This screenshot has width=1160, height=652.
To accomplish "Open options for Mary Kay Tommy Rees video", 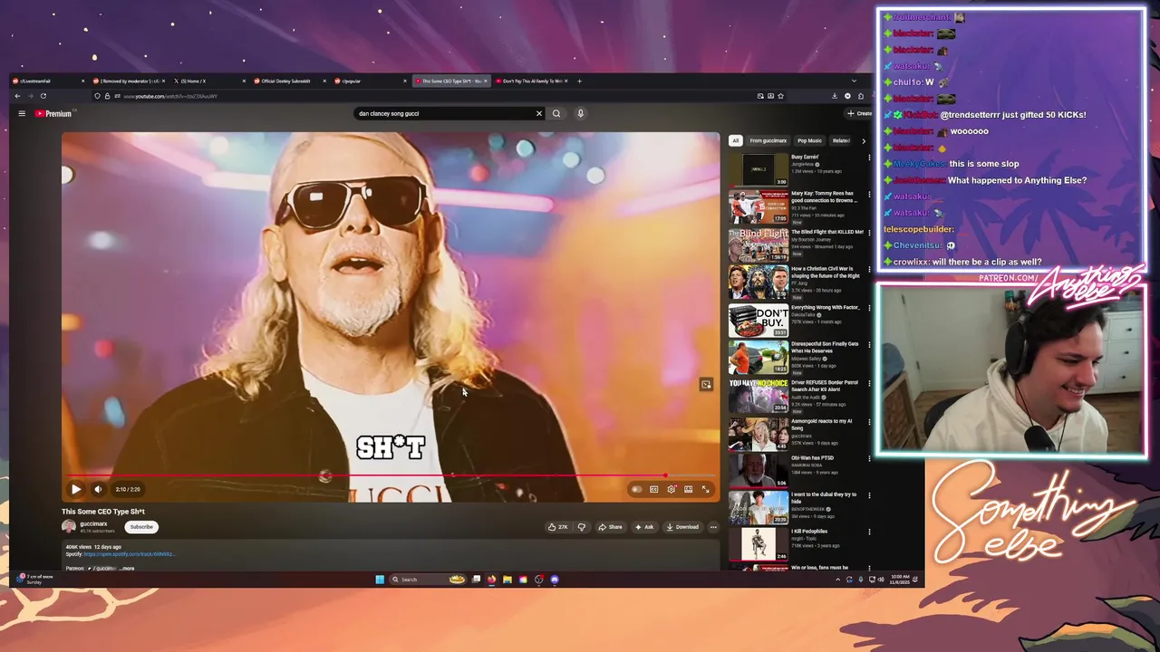I will point(869,195).
